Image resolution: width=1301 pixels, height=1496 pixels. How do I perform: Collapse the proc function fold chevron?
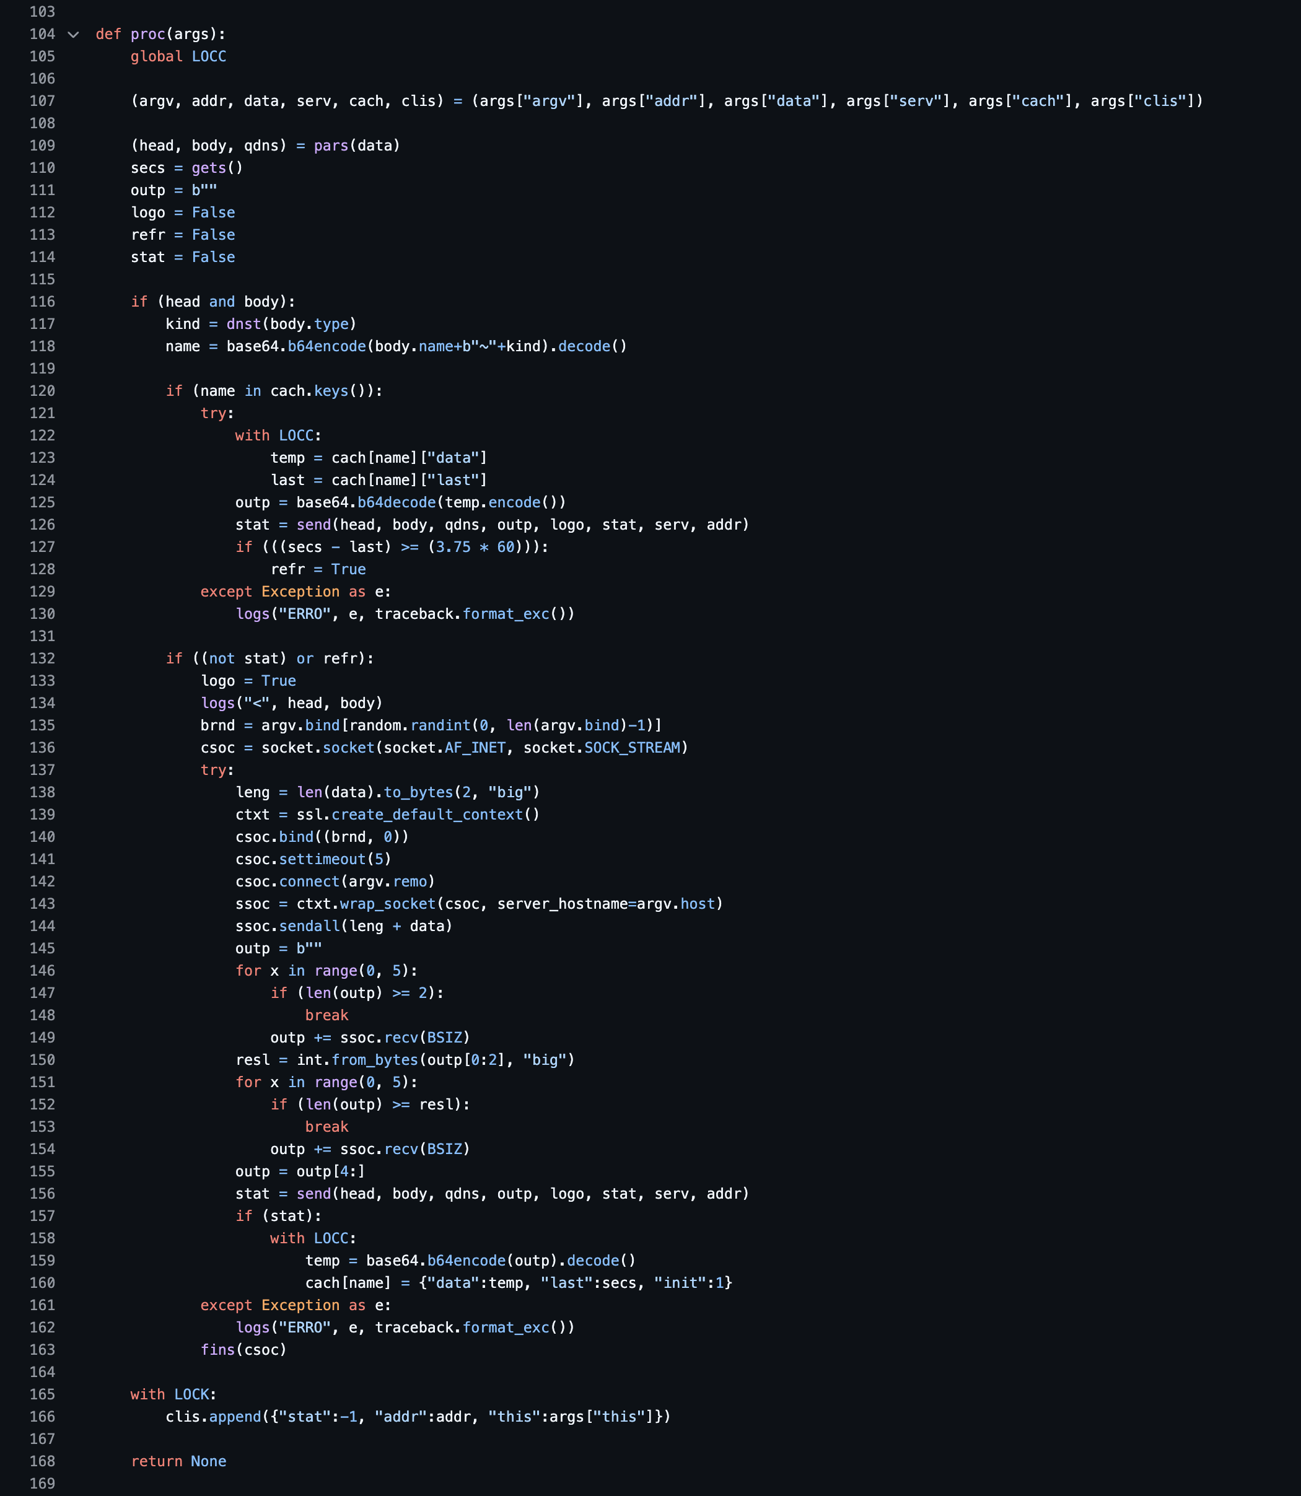tap(73, 34)
